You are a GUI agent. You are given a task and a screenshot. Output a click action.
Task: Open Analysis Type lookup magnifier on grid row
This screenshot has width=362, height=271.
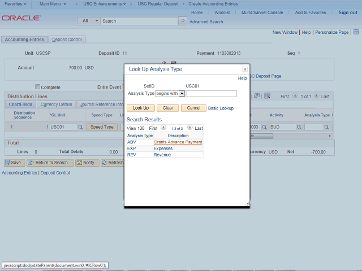pos(327,127)
